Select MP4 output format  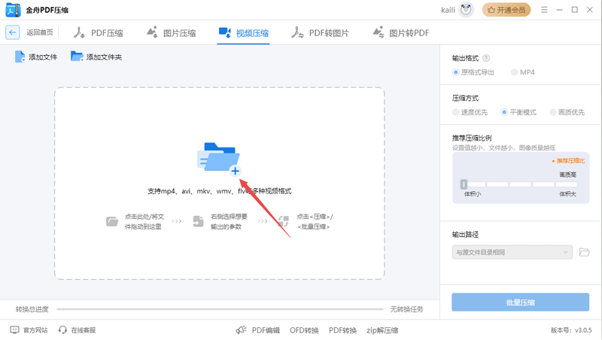click(x=522, y=72)
